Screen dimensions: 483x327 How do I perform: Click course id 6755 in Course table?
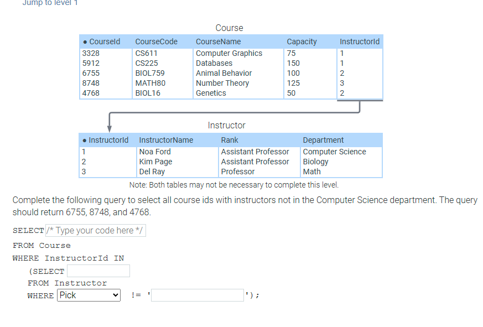(x=91, y=74)
